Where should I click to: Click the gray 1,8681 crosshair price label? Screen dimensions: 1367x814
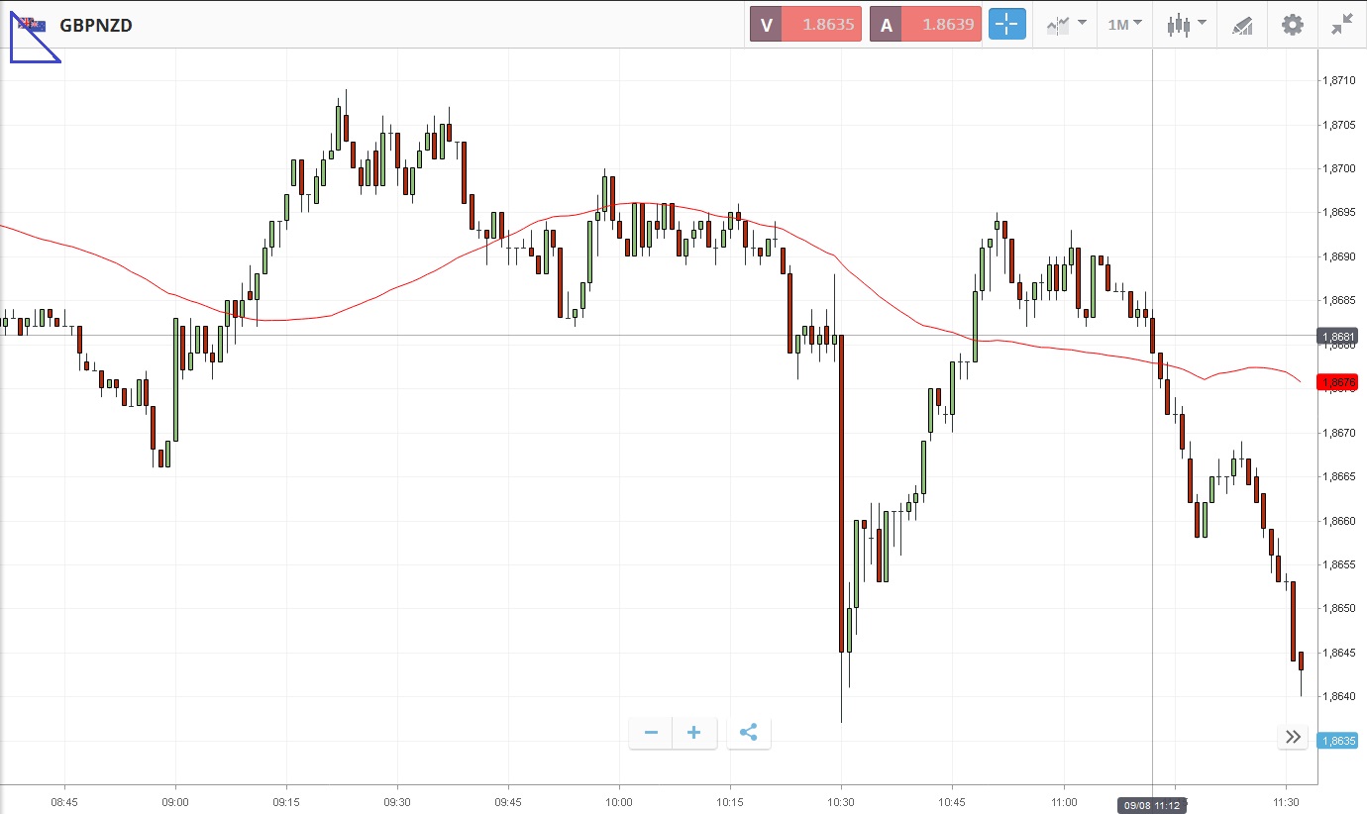[x=1335, y=337]
